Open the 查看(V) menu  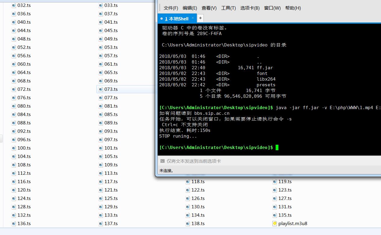[x=209, y=8]
